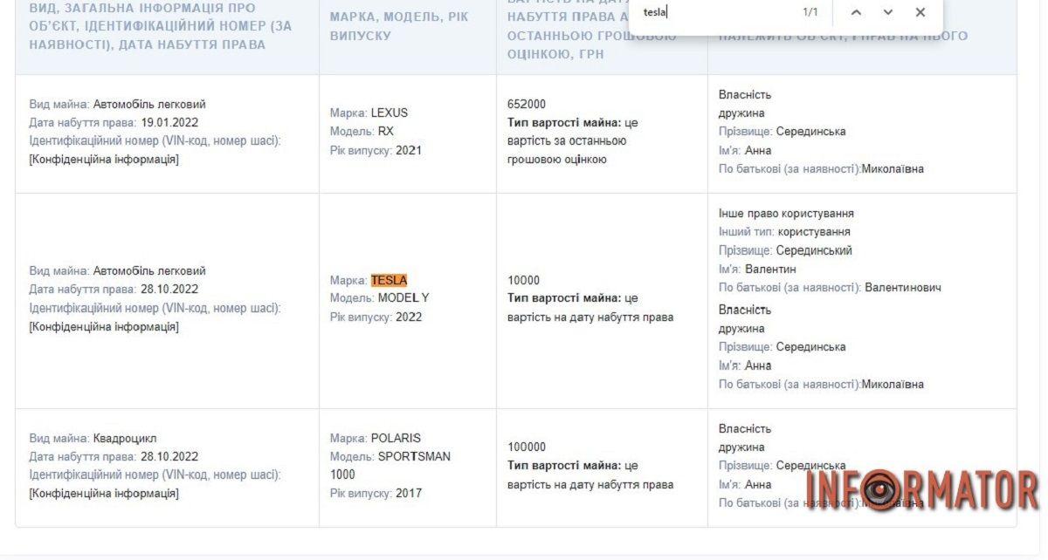Image resolution: width=1048 pixels, height=560 pixels.
Task: Click the 100000 value in Polaris row
Action: coord(527,447)
